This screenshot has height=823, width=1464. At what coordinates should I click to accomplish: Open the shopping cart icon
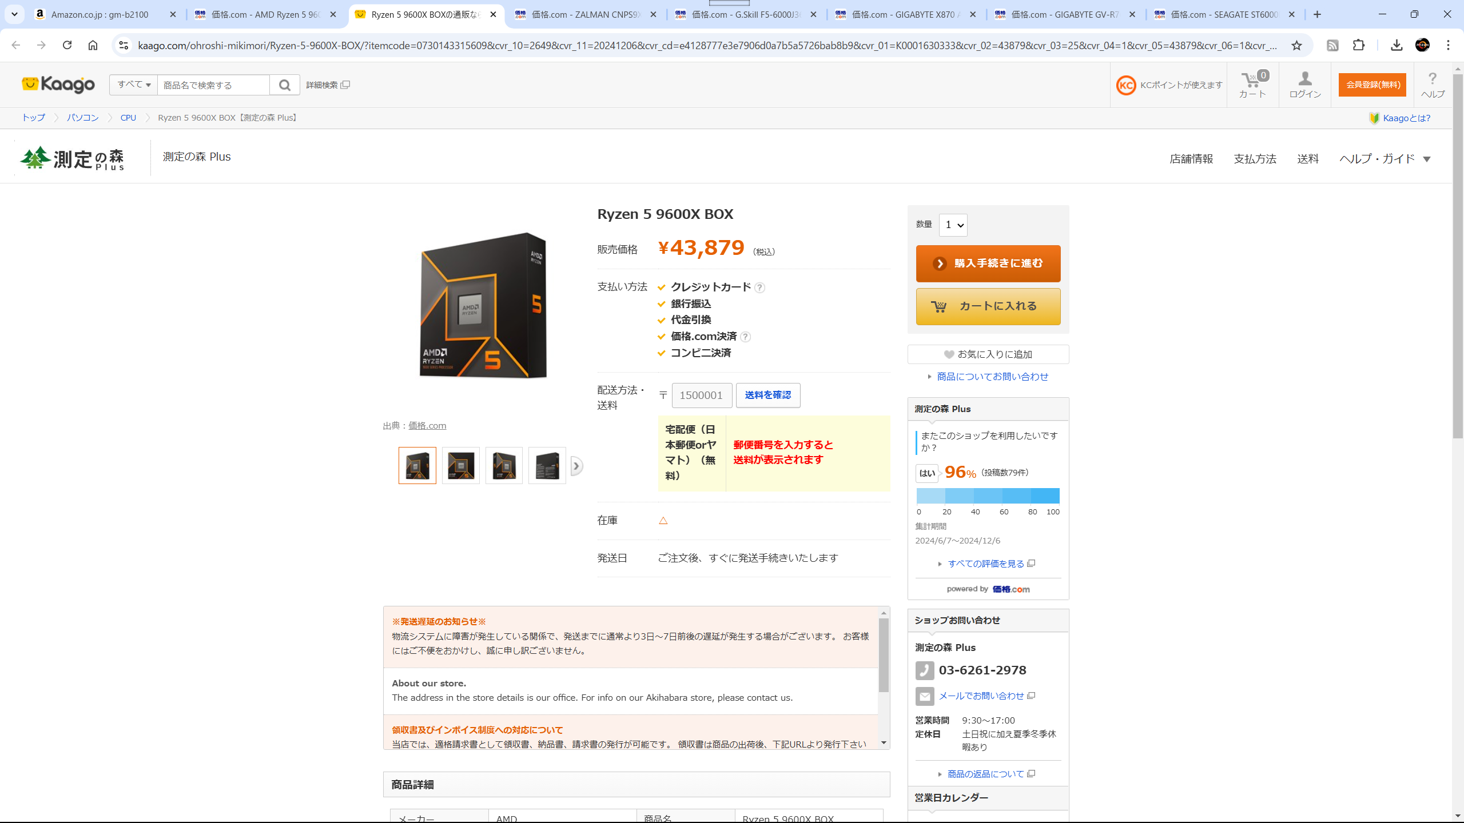click(x=1252, y=85)
